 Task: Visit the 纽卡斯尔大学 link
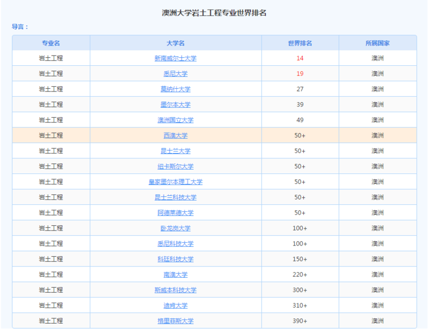pyautogui.click(x=175, y=166)
